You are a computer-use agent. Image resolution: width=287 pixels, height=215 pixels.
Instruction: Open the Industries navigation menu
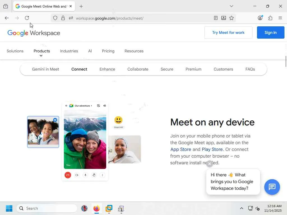coord(69,51)
